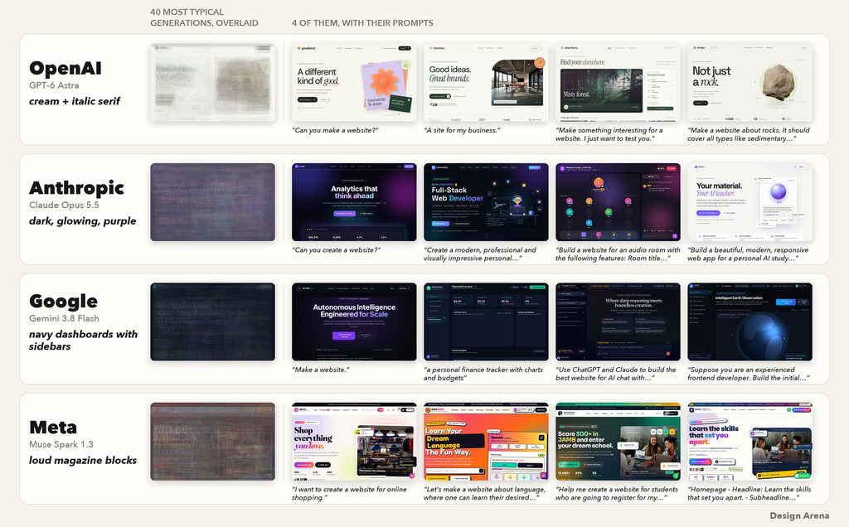Click caption "Use ChatGPT and Claude to build"
Viewport: 849px width, 527px height.
click(x=616, y=374)
